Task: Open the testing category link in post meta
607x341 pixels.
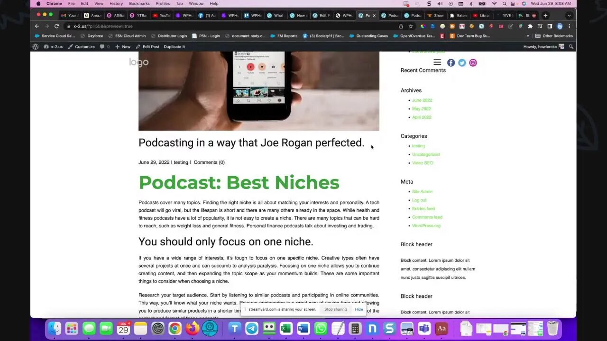Action: (181, 162)
